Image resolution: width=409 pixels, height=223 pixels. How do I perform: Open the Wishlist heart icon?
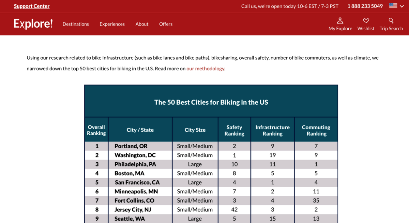tap(366, 21)
